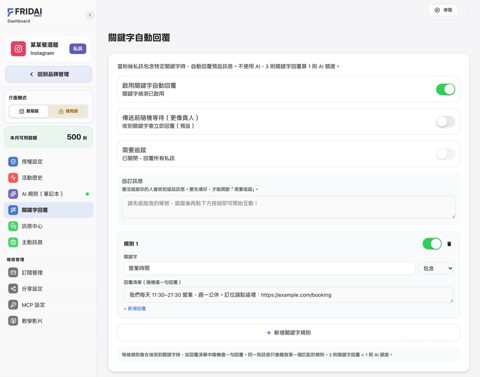Open 分享設定 menu item

49,289
